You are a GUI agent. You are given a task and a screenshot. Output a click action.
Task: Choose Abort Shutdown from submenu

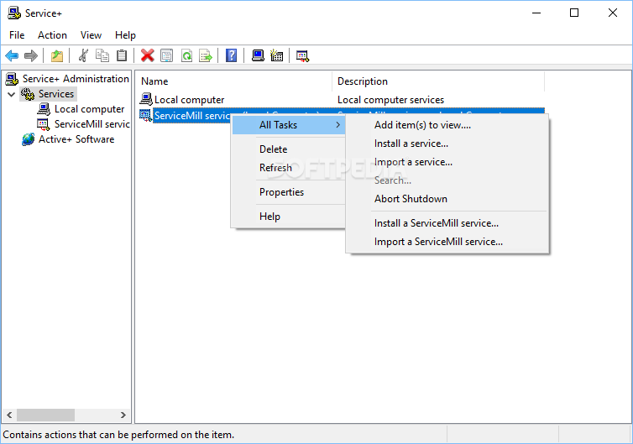(x=447, y=199)
